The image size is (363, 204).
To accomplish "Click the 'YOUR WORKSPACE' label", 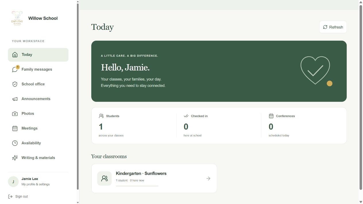I will point(28,41).
